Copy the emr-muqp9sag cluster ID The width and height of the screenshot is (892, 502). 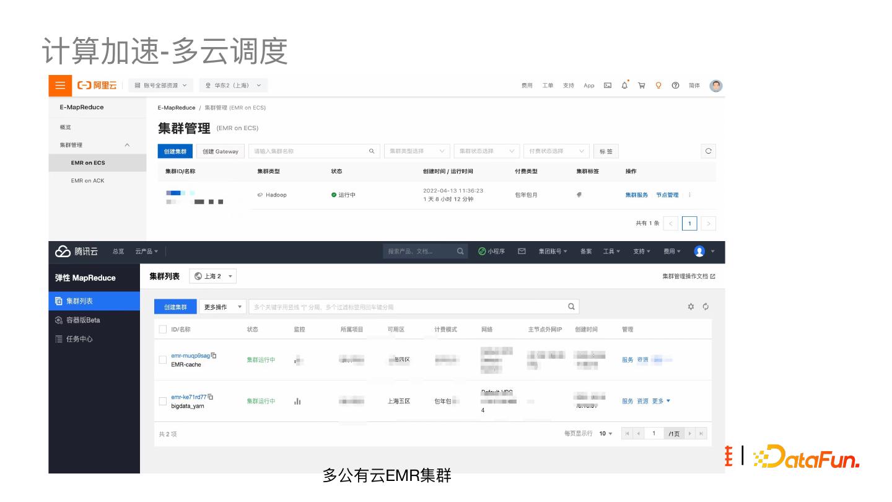pos(214,356)
